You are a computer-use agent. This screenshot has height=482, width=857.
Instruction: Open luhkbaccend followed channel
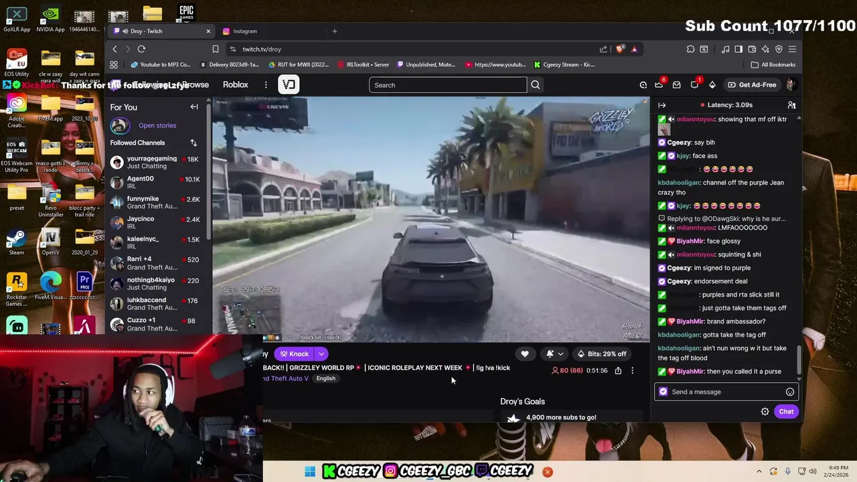(x=155, y=304)
